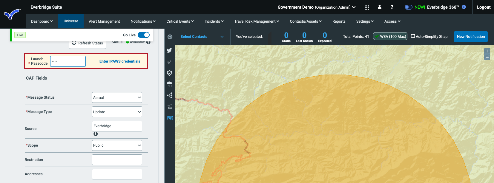Image resolution: width=494 pixels, height=183 pixels.
Task: Click the New Notification button
Action: tap(471, 37)
